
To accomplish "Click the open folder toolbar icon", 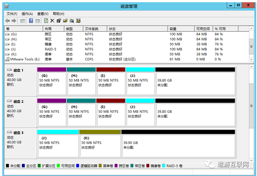I will coord(65,21).
